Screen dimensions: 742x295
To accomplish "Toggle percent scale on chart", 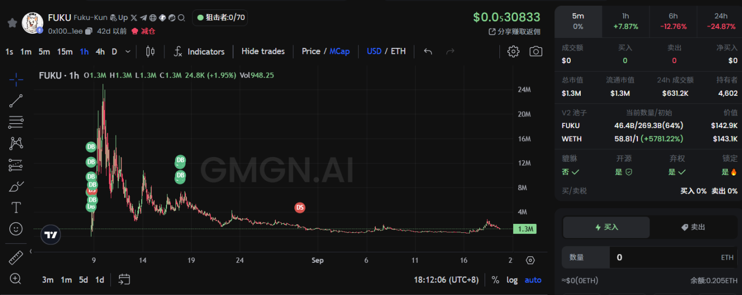I will coord(495,280).
